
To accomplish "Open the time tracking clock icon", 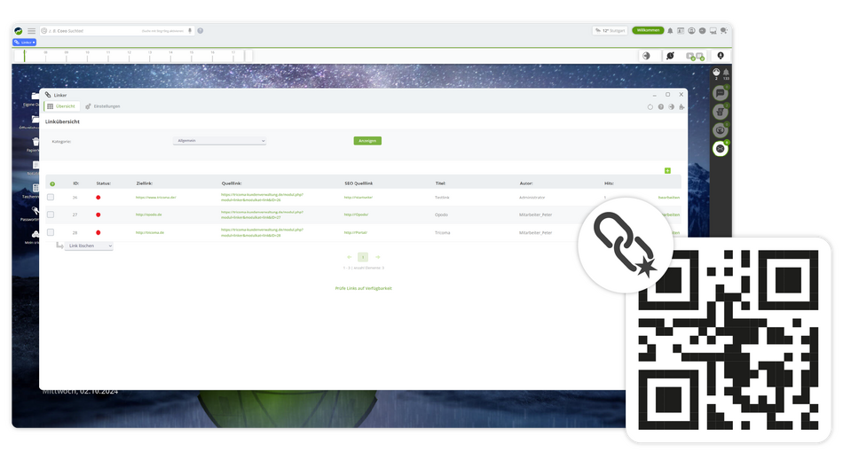I will (671, 56).
